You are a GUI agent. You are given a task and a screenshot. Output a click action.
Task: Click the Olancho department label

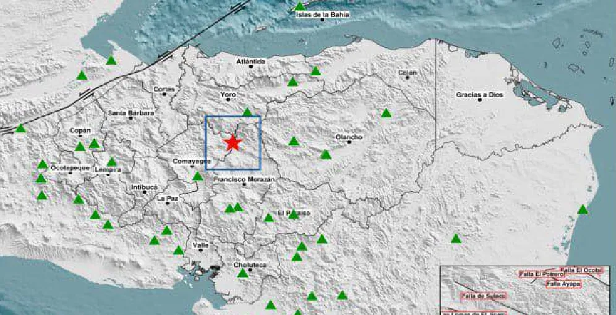click(349, 137)
